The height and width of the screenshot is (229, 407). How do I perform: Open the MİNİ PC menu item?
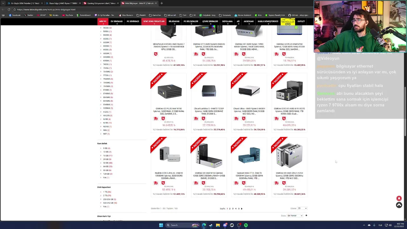(x=103, y=21)
